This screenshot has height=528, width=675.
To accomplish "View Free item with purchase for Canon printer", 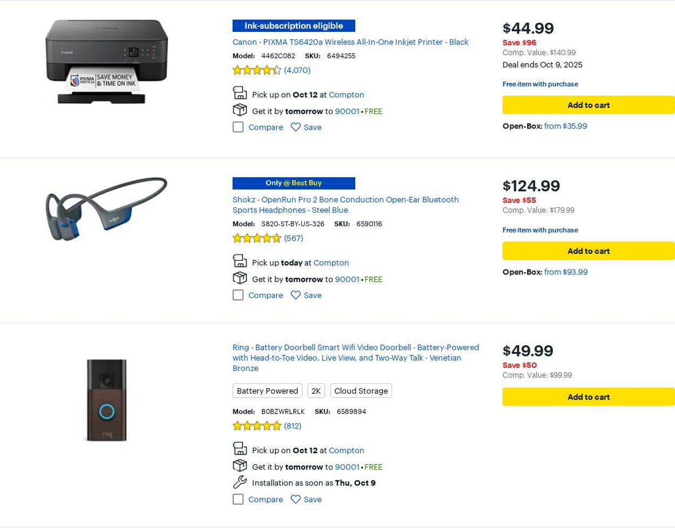I will point(540,84).
